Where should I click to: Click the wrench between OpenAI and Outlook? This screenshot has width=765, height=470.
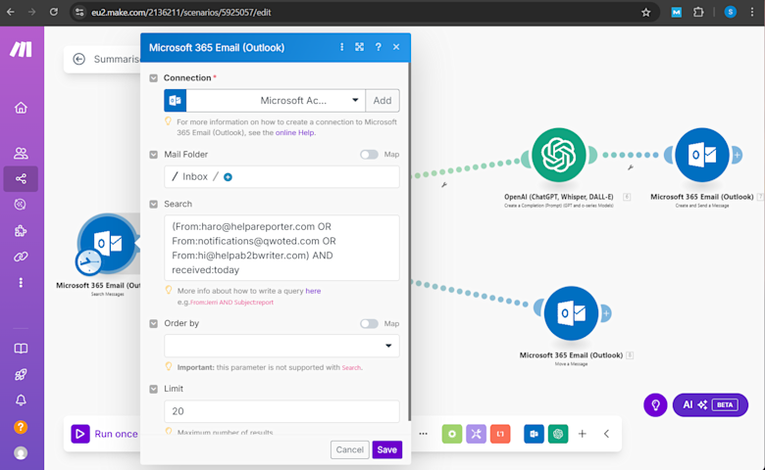(631, 167)
